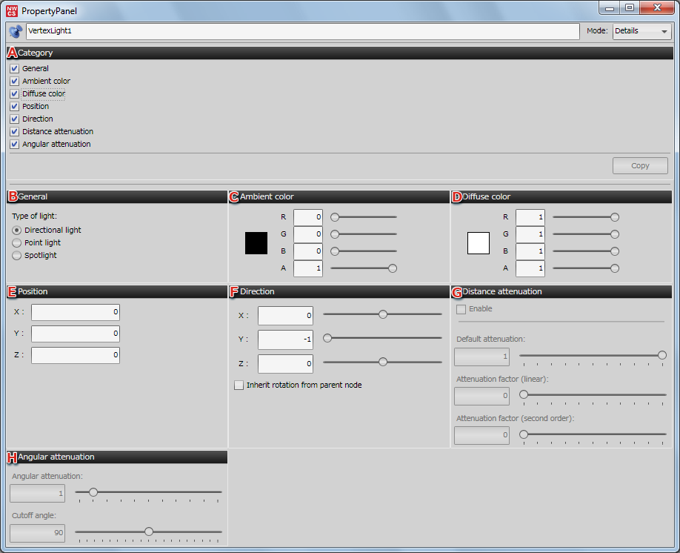
Task: Open the black Ambient color swatch
Action: click(x=256, y=243)
